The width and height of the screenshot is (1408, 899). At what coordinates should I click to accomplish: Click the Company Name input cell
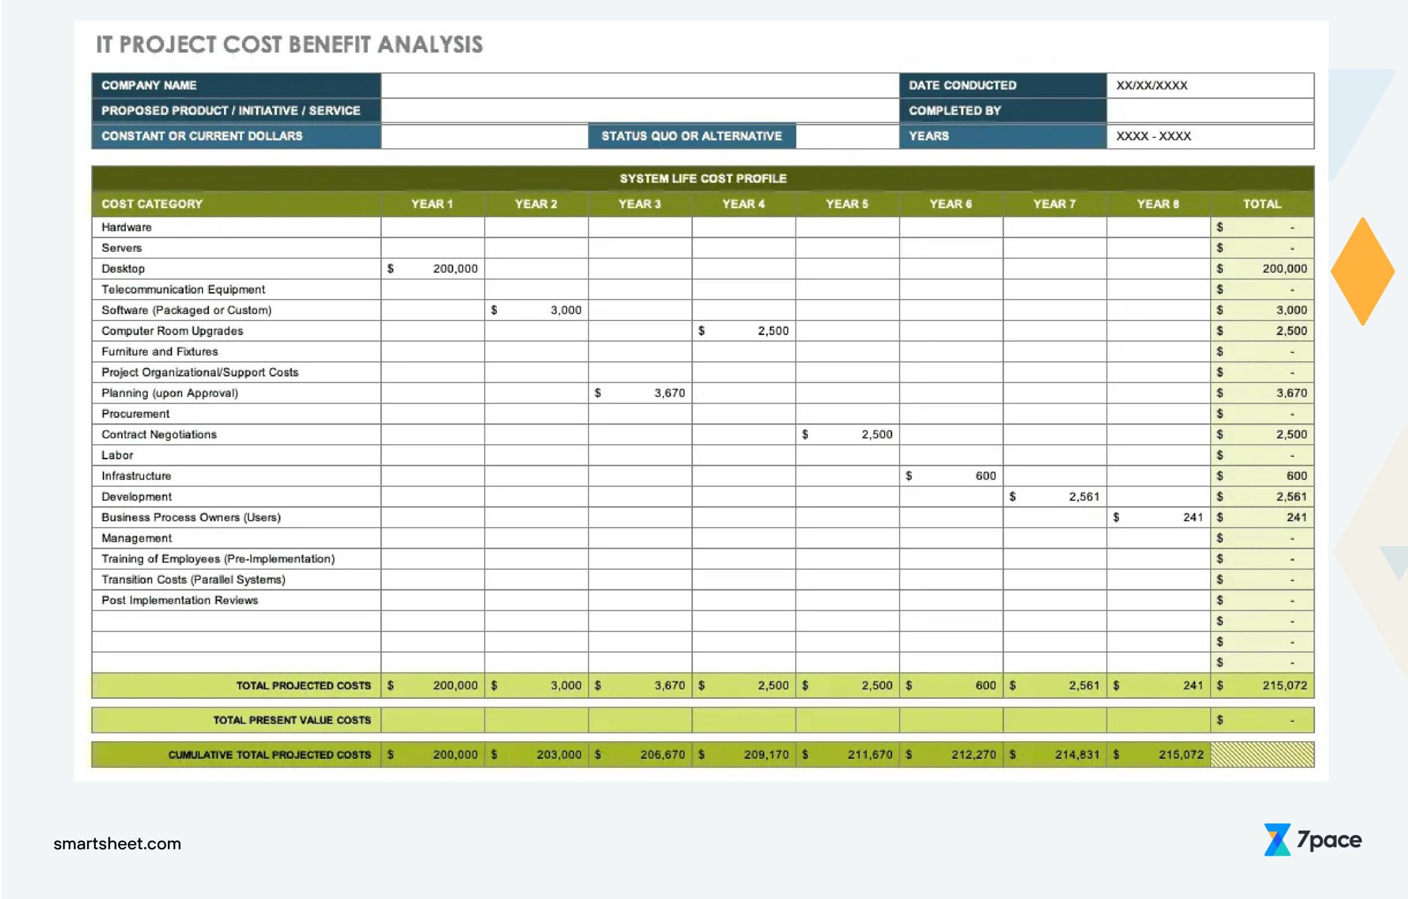640,85
